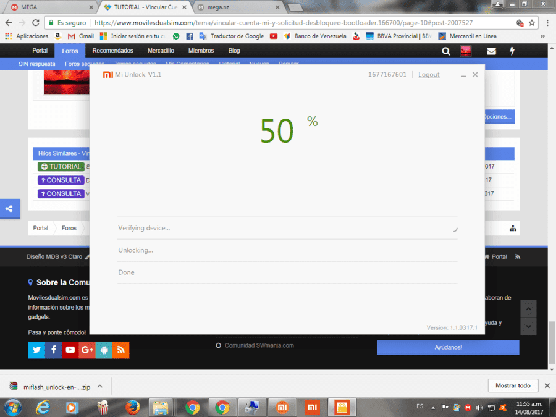Click the RSS icon in footer bar
Screen dimensions: 556x417
coord(517,257)
